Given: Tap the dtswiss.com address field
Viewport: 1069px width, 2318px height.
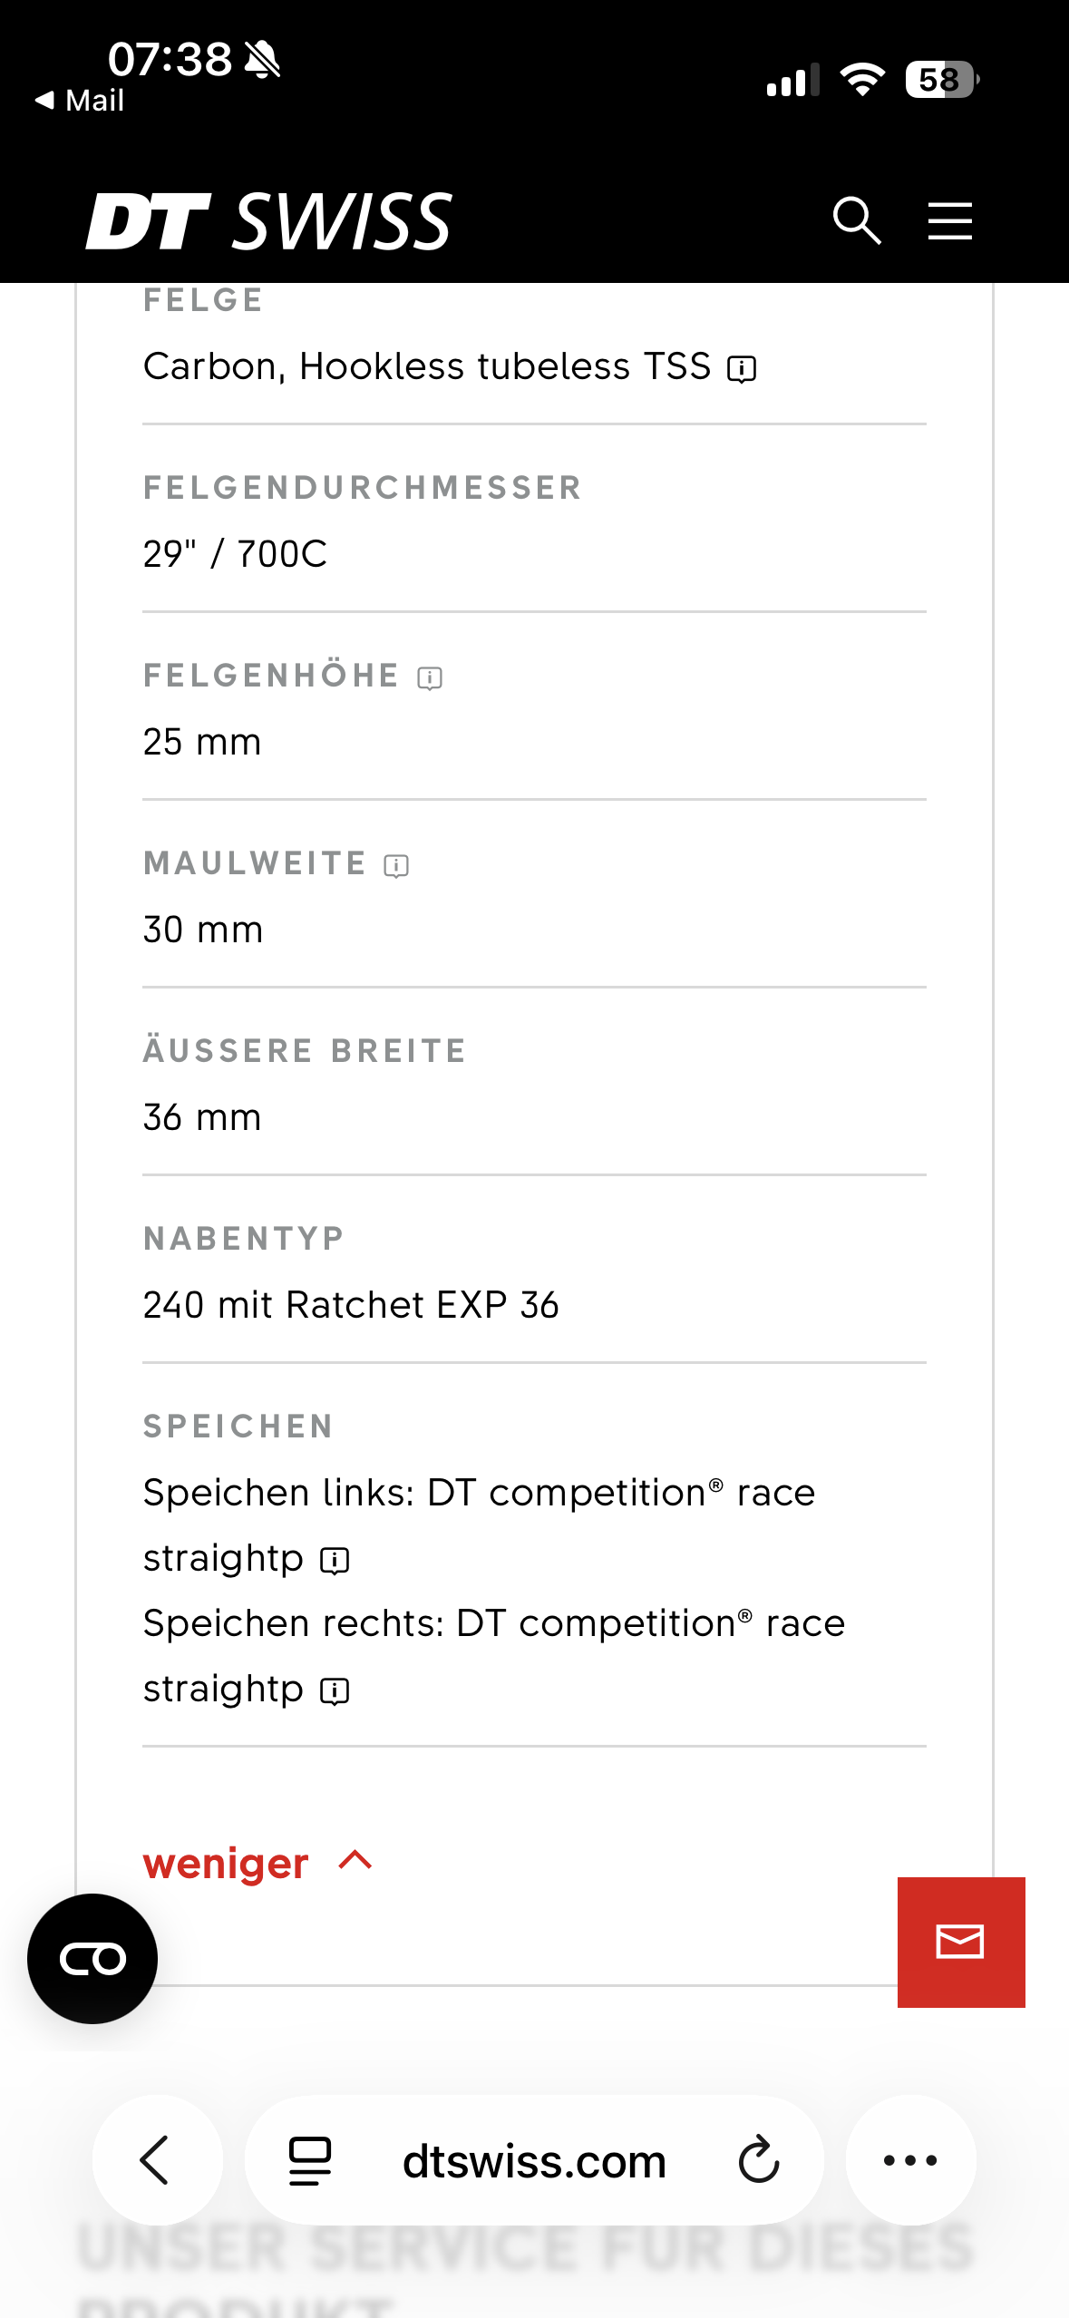Looking at the screenshot, I should pos(534,2161).
